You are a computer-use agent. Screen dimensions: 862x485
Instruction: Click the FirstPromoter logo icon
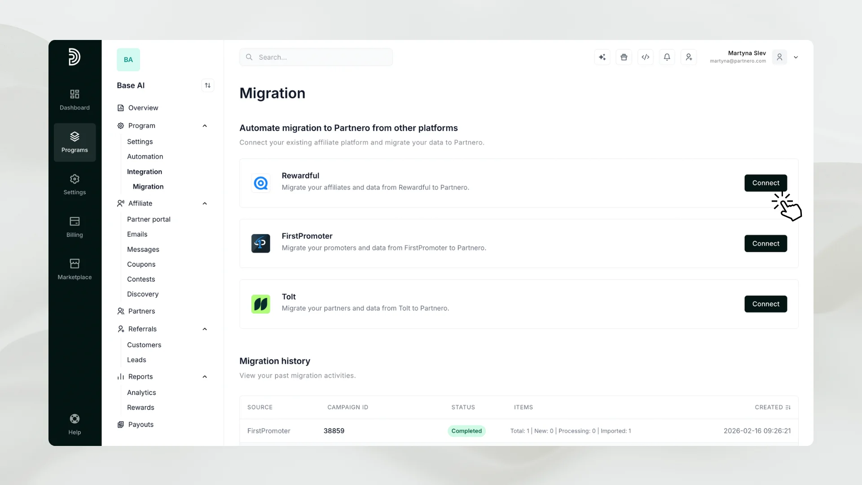(x=260, y=243)
